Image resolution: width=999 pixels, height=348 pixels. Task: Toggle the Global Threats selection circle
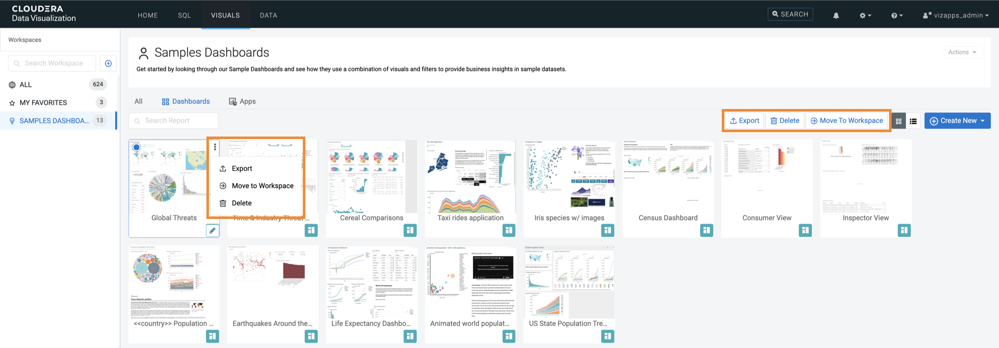pyautogui.click(x=136, y=147)
